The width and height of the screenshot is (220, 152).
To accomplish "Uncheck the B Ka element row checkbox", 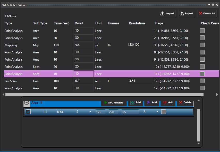I will pos(28,112).
